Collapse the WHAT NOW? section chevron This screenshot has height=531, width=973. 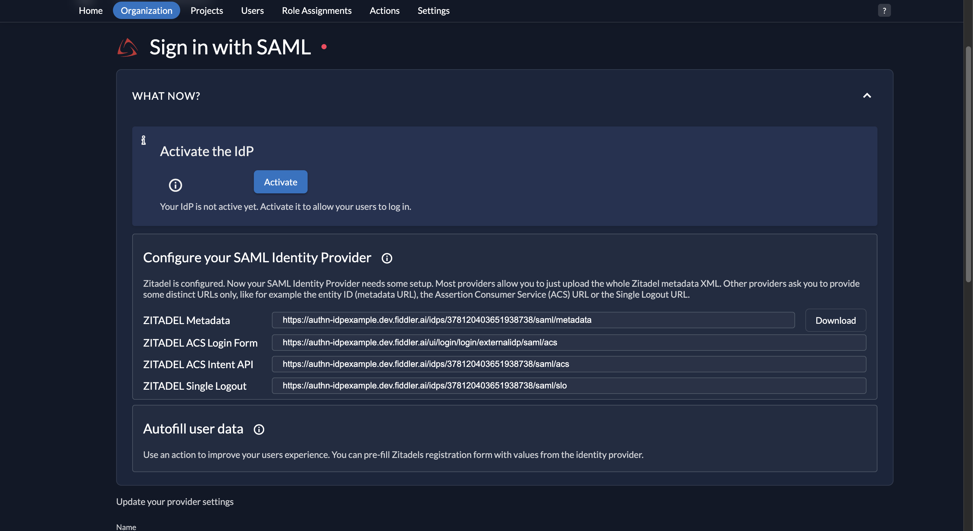tap(867, 96)
